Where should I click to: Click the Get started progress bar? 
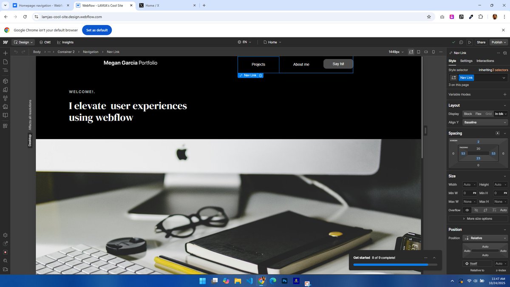point(395,265)
